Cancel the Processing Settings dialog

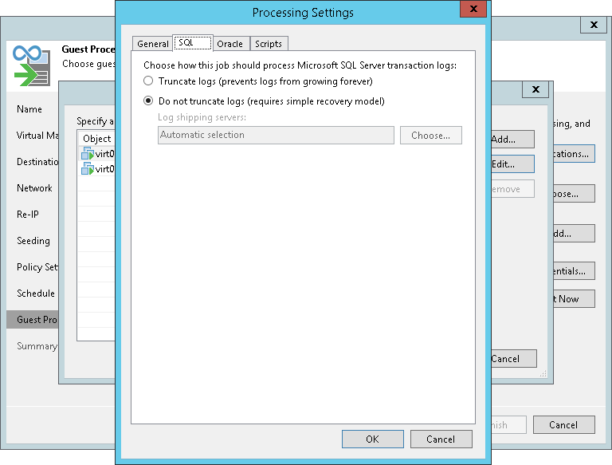tap(441, 439)
